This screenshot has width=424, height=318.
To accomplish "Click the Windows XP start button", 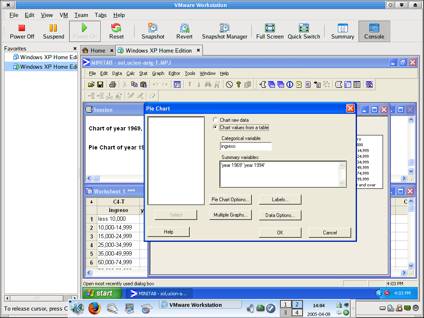I will tap(102, 293).
